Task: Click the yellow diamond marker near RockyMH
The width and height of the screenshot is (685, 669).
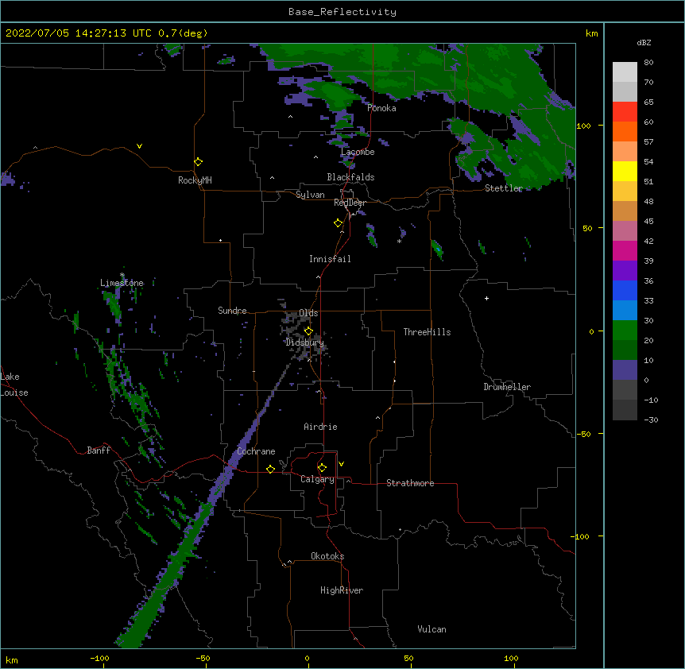Action: (x=198, y=162)
